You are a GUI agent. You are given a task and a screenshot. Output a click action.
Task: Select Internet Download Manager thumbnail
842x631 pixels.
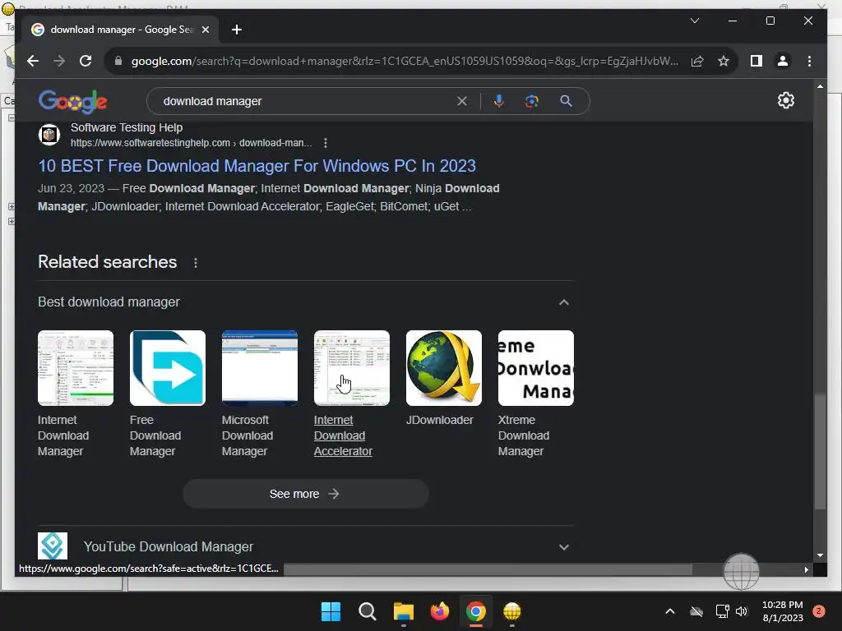point(75,368)
